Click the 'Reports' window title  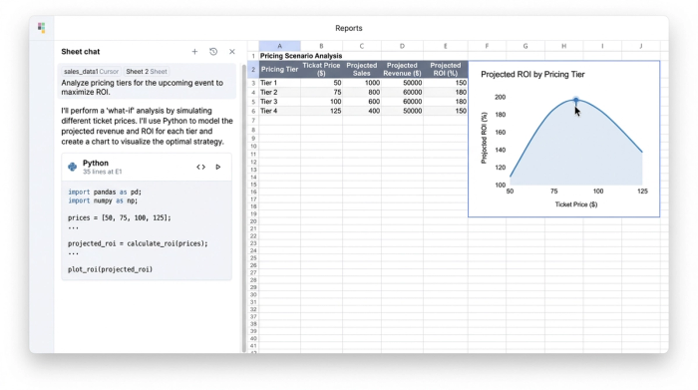tap(349, 28)
